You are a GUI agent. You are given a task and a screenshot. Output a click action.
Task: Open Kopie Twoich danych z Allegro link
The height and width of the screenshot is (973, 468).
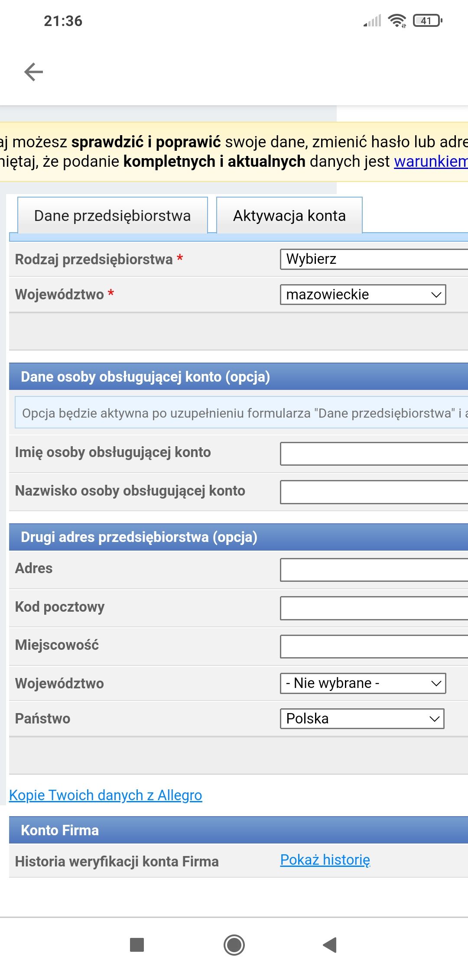click(x=105, y=795)
